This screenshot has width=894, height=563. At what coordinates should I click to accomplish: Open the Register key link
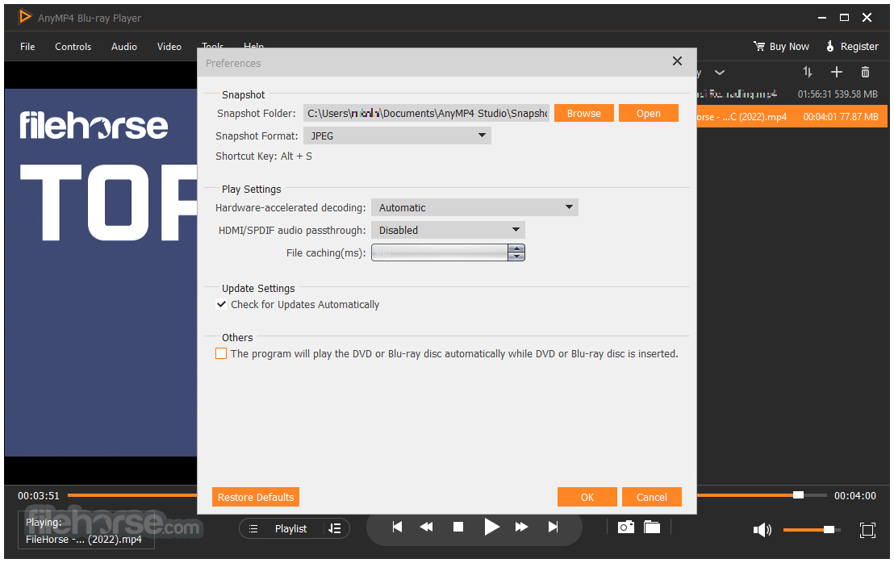point(852,47)
